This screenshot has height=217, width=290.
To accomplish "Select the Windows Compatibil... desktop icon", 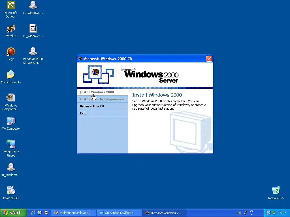I will 11,102.
